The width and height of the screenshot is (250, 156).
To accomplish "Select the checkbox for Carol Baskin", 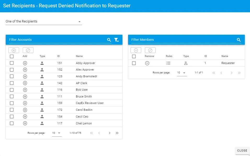I will pos(12,110).
